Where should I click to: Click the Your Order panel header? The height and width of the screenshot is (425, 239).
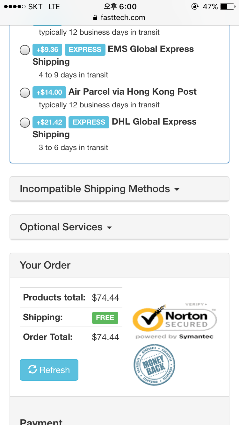(x=119, y=265)
